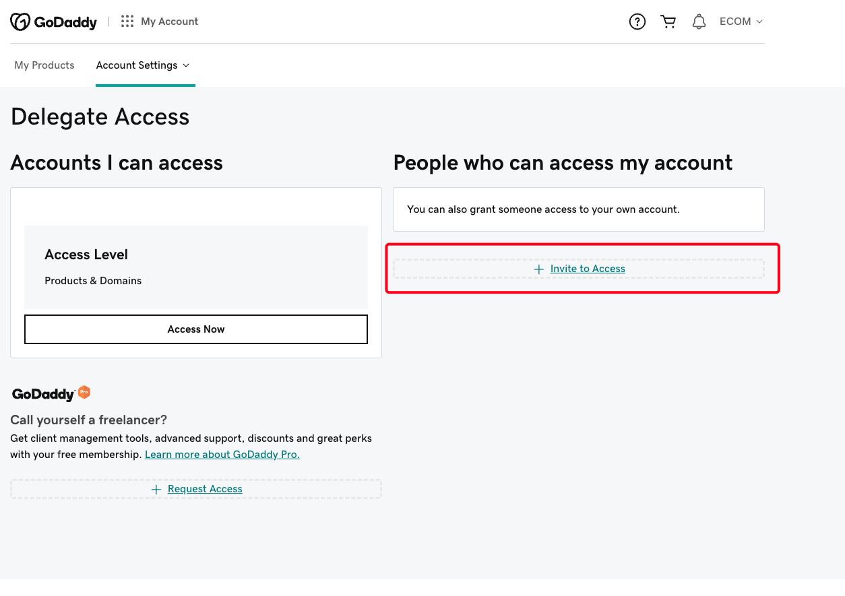This screenshot has width=845, height=596.
Task: Show notifications bell
Action: coord(699,22)
